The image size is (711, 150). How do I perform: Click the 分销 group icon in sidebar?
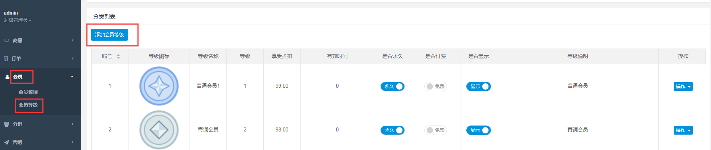(x=6, y=124)
